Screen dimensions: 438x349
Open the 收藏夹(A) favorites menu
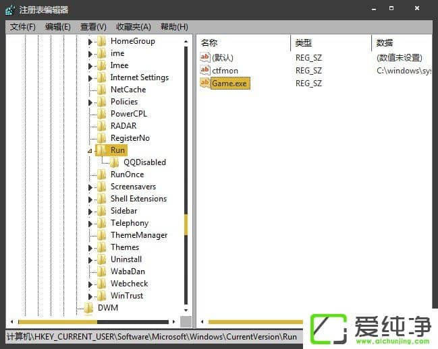click(134, 26)
